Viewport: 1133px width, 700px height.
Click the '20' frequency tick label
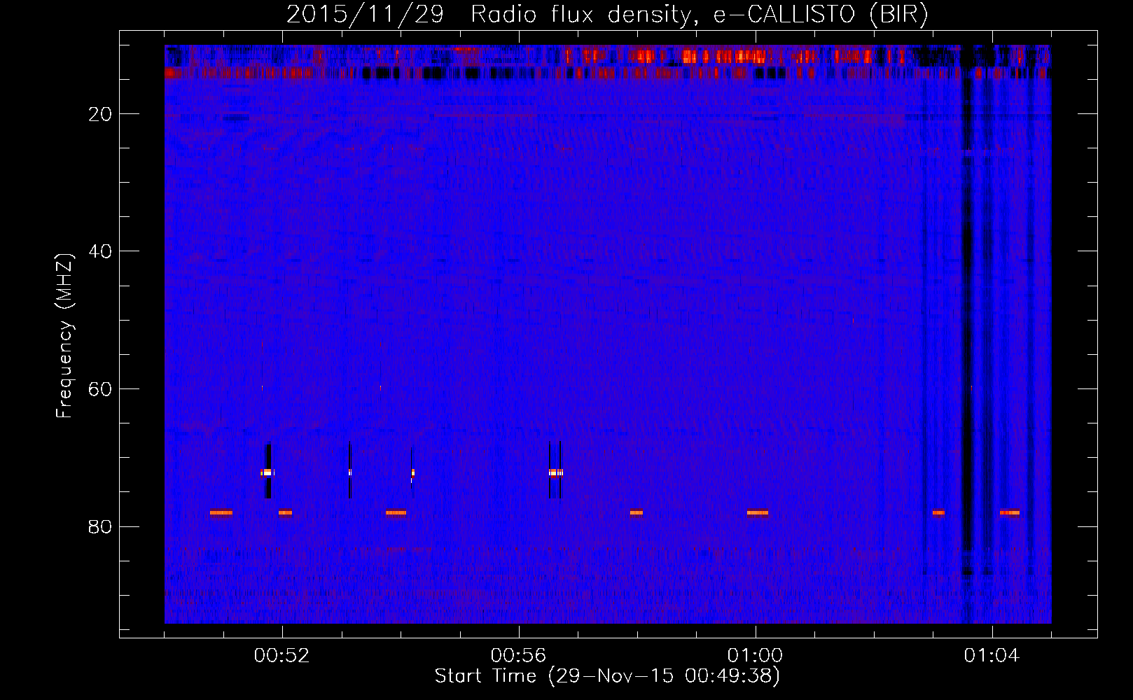[x=100, y=114]
